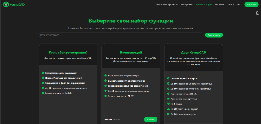261x124 pixels.
Task: Click checkmark beside Desktop-версия КонтрCAD
Action: [x=168, y=79]
